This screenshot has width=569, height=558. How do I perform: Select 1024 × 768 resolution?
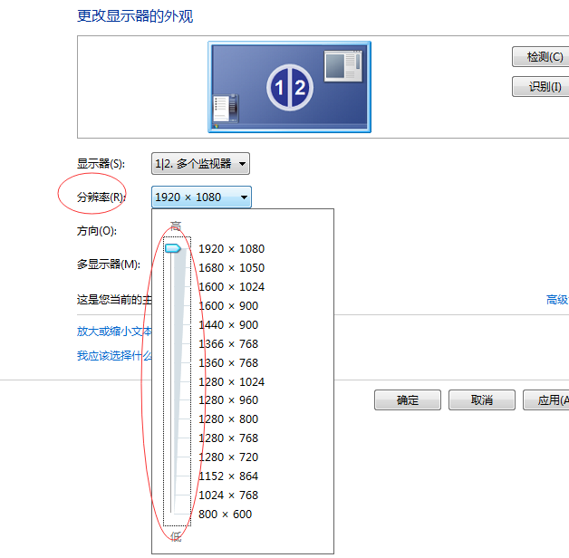(x=227, y=495)
